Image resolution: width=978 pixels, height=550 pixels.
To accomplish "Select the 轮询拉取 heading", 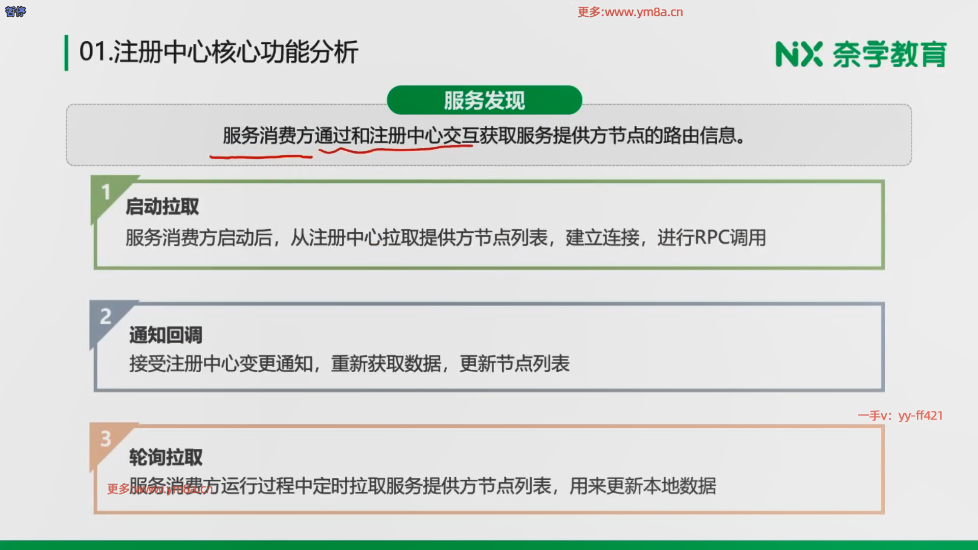I will (x=166, y=457).
